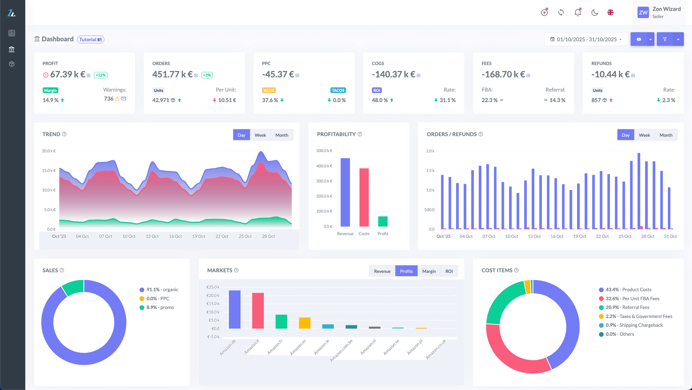The width and height of the screenshot is (692, 390).
Task: Select Day view in Orders / Refunds chart
Action: [626, 135]
